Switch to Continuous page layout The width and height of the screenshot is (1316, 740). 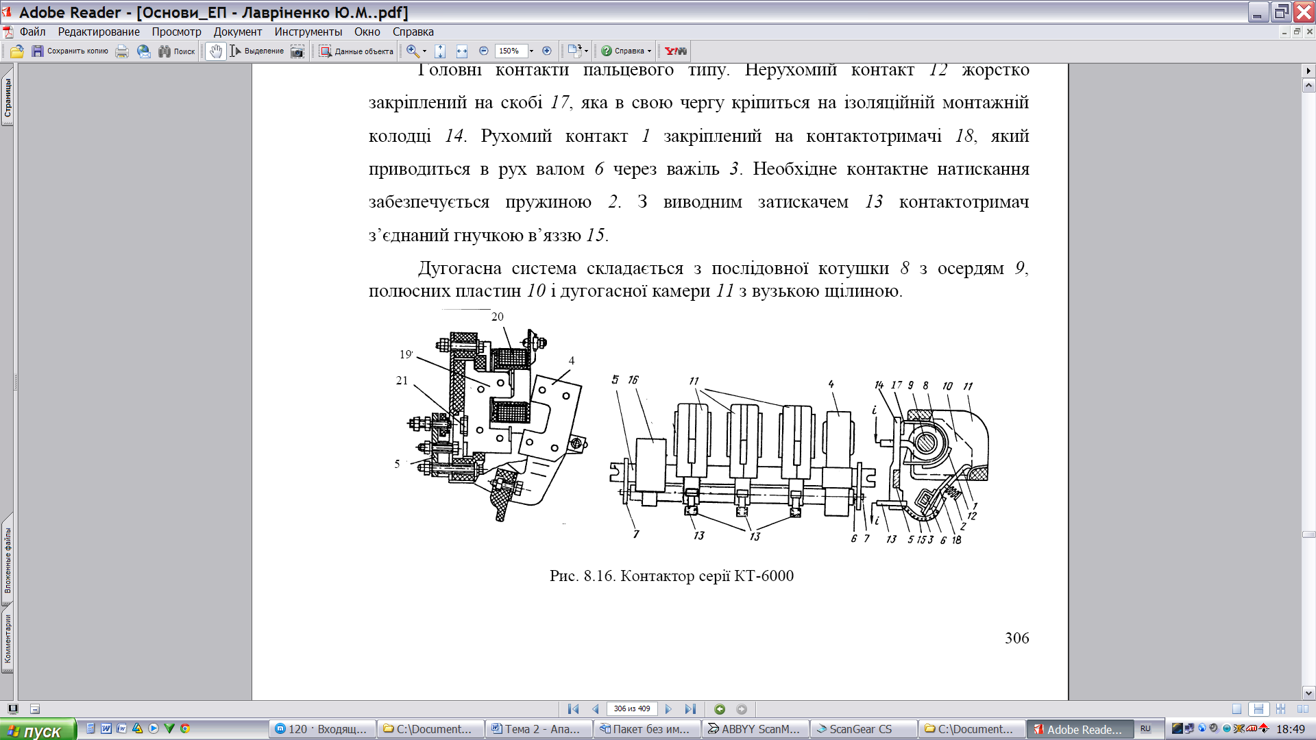pyautogui.click(x=1258, y=709)
